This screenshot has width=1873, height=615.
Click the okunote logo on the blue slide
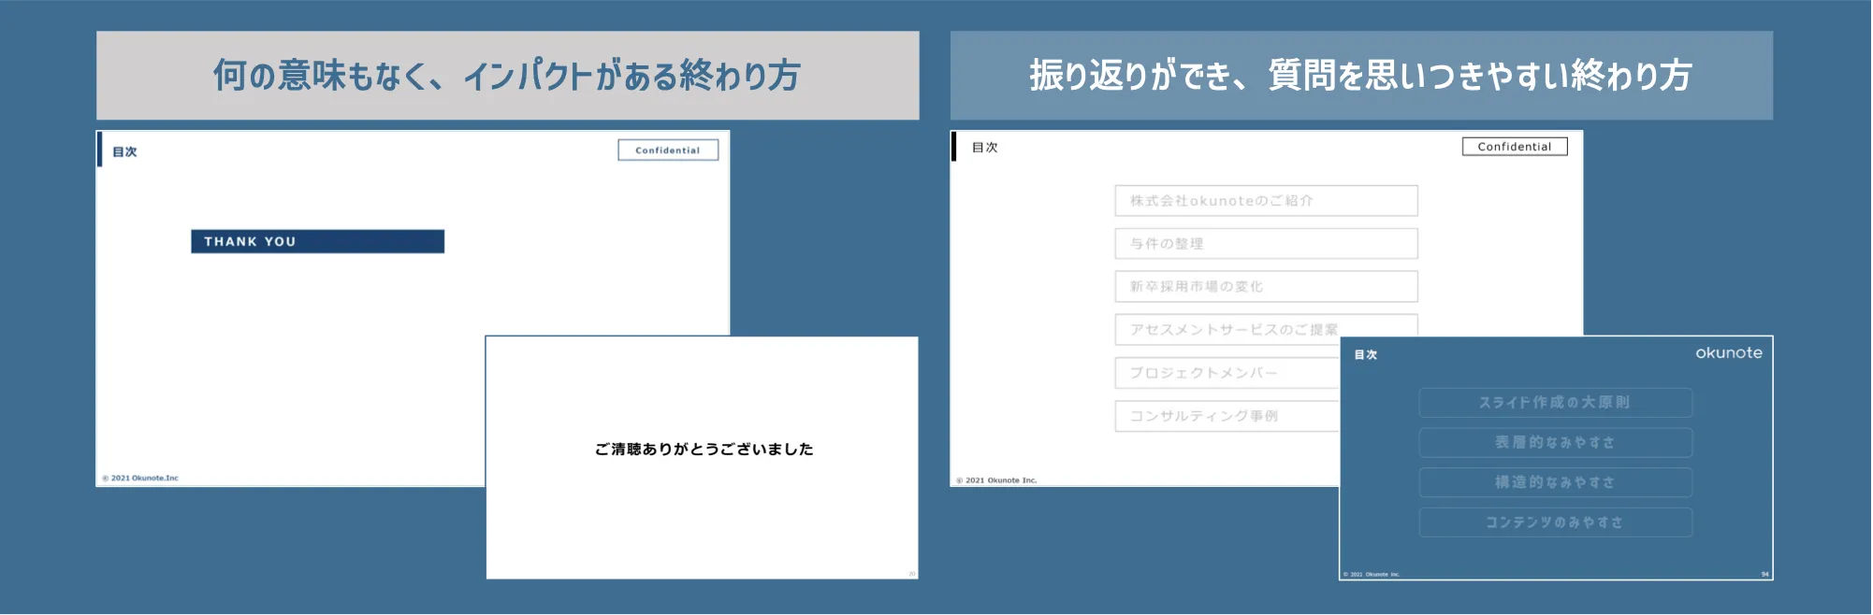[x=1728, y=353]
